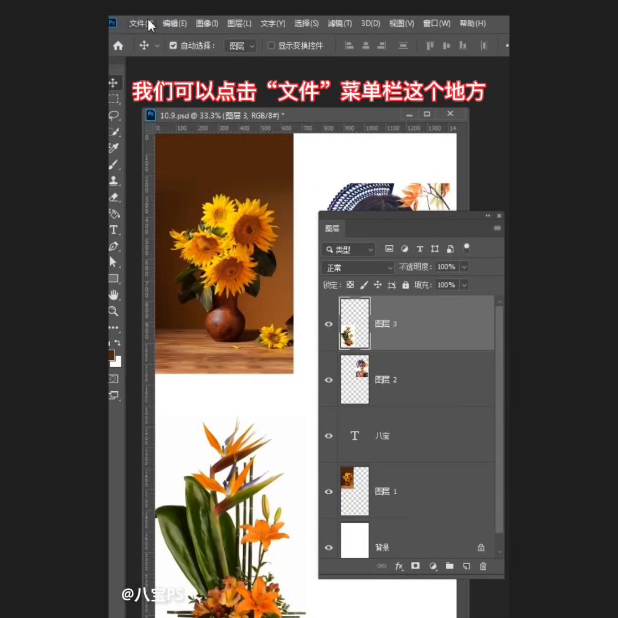The height and width of the screenshot is (618, 618).
Task: Click the delete layer trash icon
Action: (x=483, y=566)
